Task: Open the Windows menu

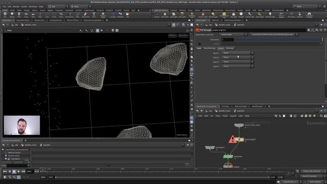Action: click(x=33, y=7)
